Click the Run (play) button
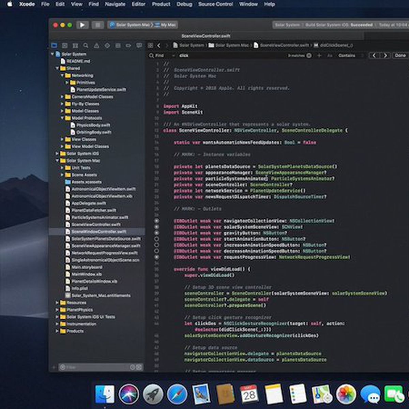Image resolution: width=409 pixels, height=409 pixels. 82,25
